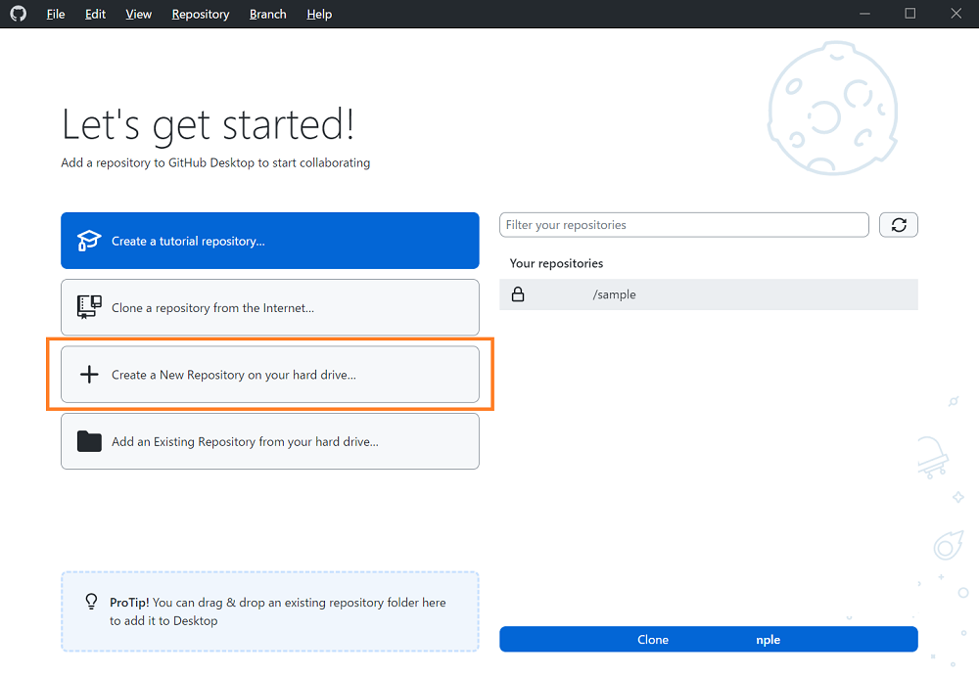Click the ProTip lightbulb icon
Screen dimensions: 979x677
(91, 601)
